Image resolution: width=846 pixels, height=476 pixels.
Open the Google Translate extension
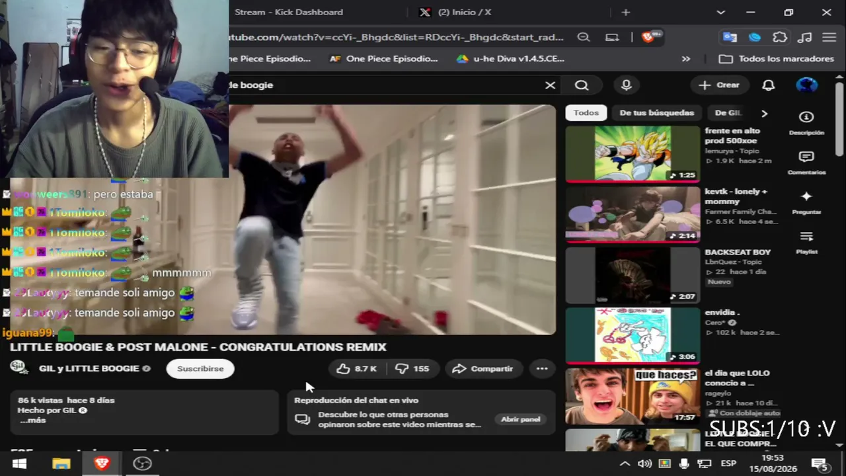point(730,37)
